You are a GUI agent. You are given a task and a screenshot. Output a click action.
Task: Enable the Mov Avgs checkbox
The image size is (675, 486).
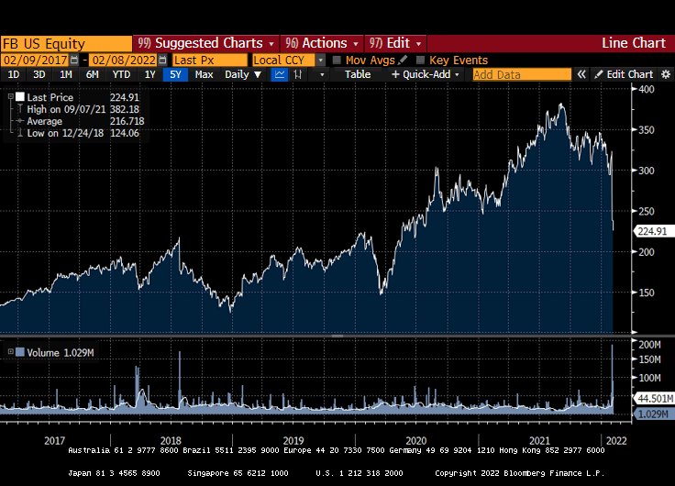[337, 60]
